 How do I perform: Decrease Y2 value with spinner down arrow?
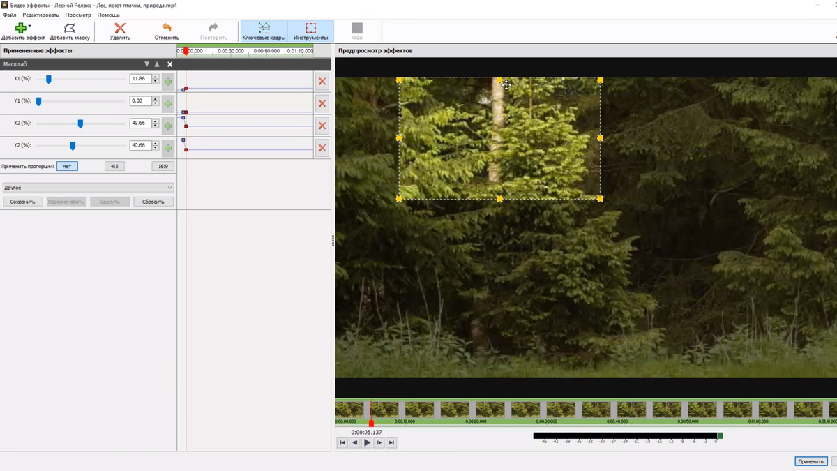(x=156, y=149)
